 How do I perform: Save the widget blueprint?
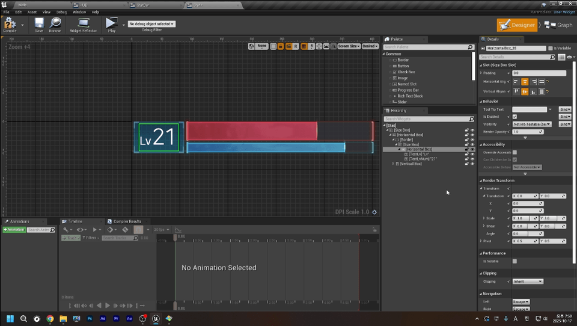pos(39,23)
